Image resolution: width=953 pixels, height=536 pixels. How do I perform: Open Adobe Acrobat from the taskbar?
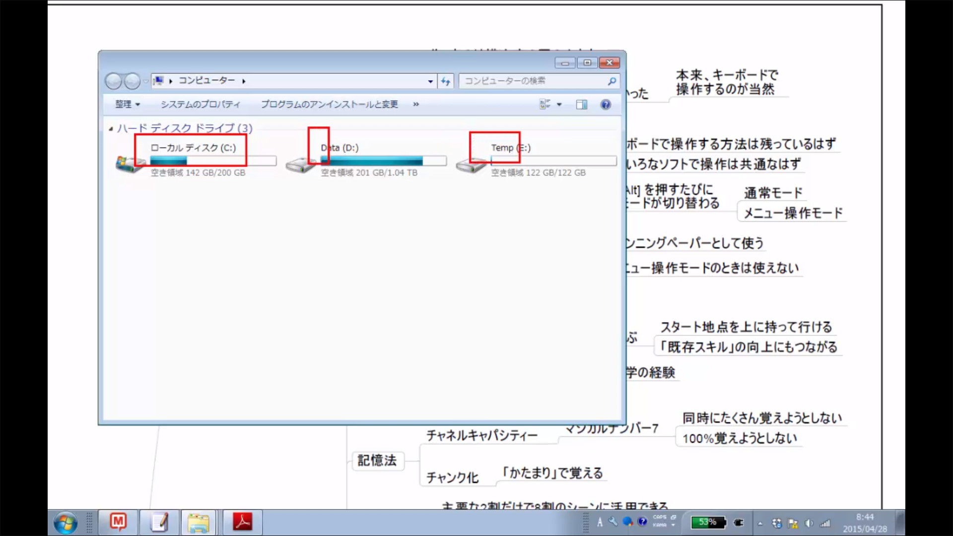pos(243,522)
